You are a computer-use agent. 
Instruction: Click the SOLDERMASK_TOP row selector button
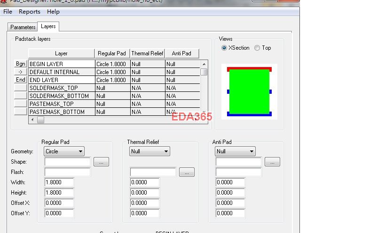21,88
